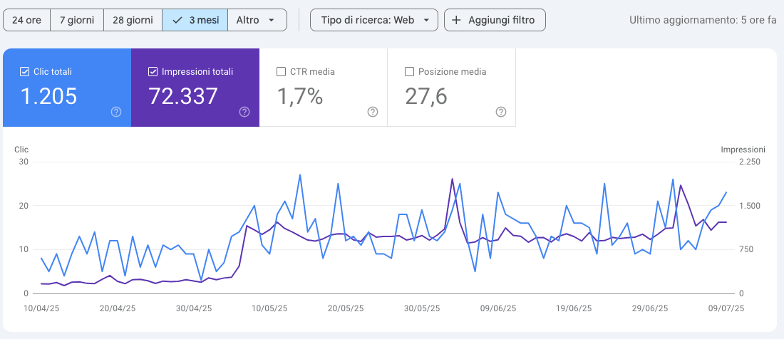Click checkmark icon on 3 mesi
The height and width of the screenshot is (339, 784).
click(x=177, y=20)
